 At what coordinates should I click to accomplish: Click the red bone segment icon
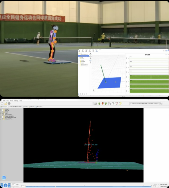pyautogui.click(x=117, y=103)
